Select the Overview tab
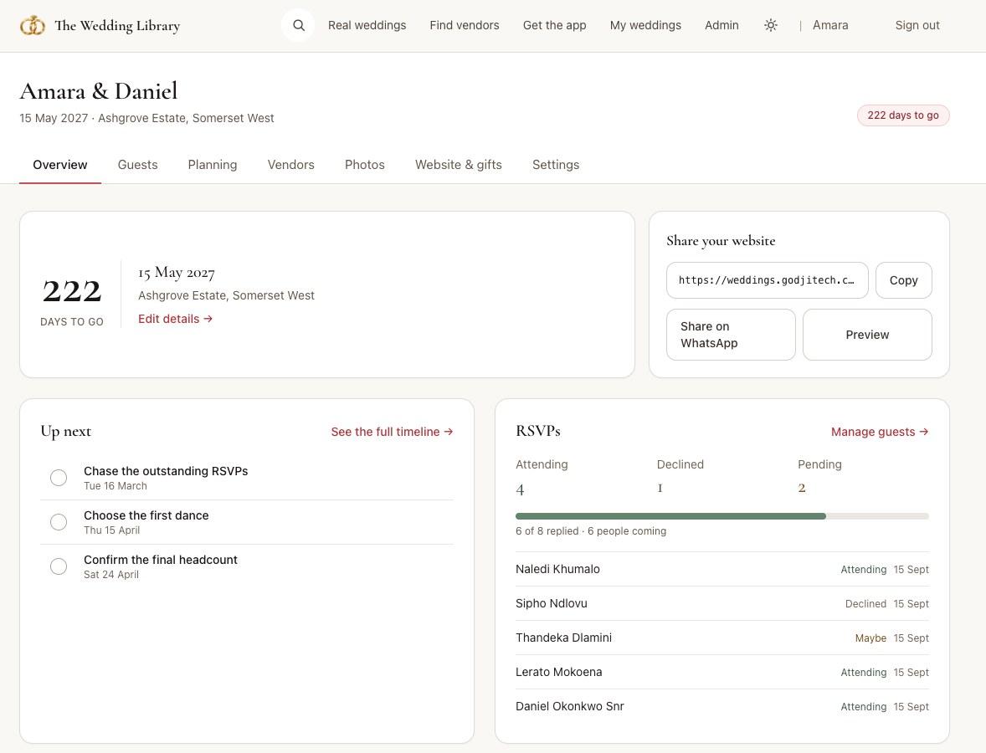This screenshot has width=986, height=753. [59, 165]
